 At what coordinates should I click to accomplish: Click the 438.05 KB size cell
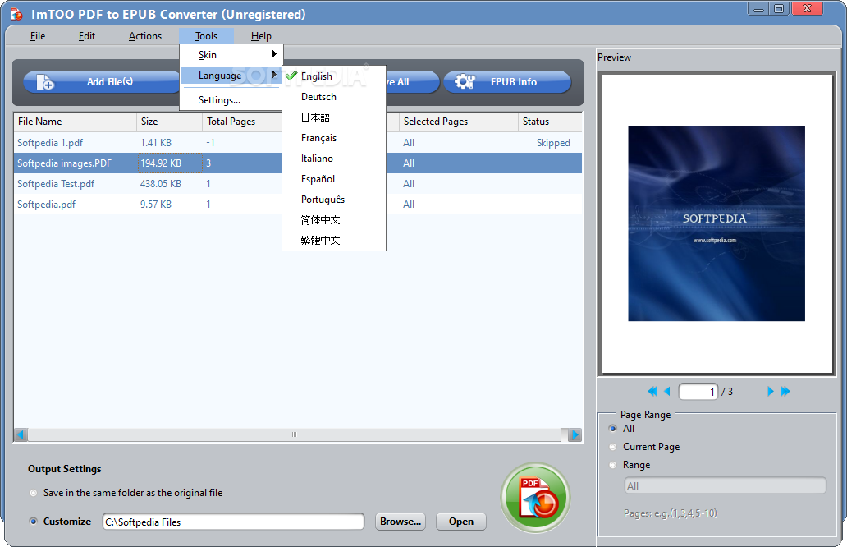point(160,184)
